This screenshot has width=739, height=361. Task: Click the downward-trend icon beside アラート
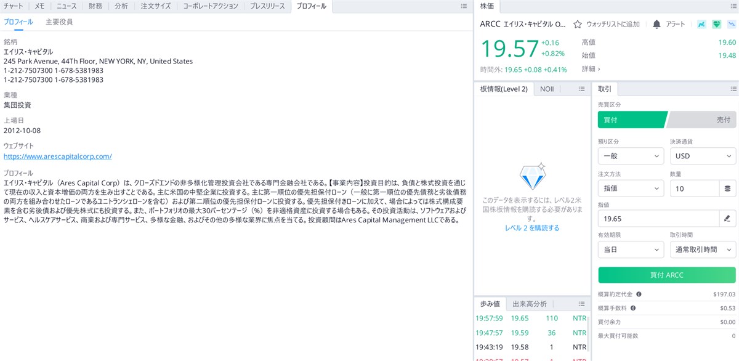[x=731, y=25]
